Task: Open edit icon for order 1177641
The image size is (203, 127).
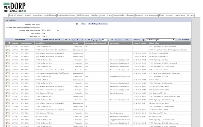Action: point(7,116)
